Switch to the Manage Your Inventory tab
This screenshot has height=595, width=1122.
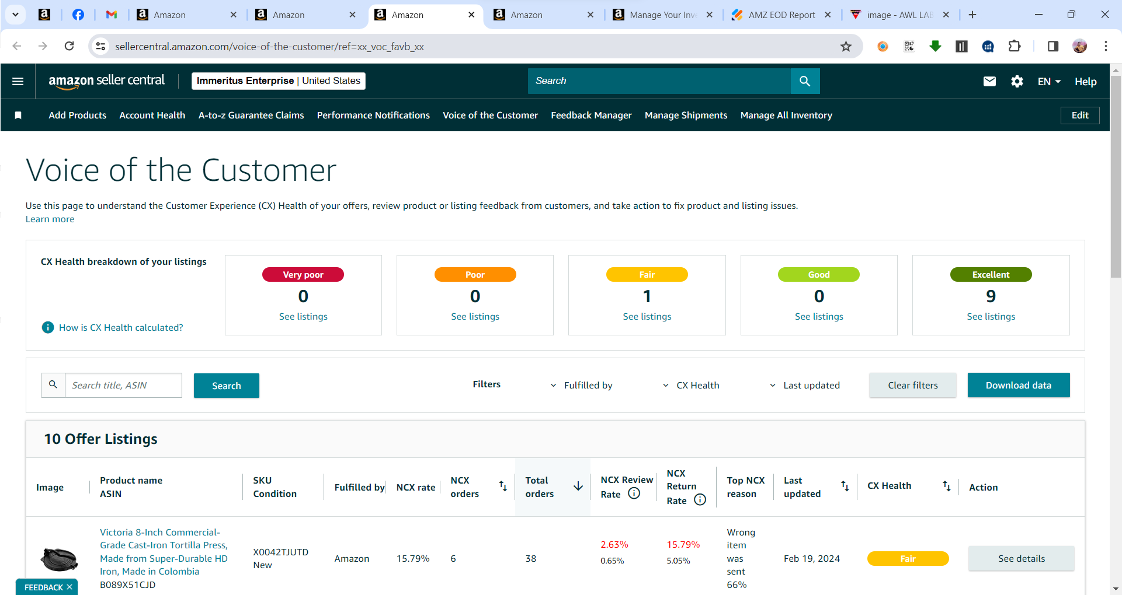tap(662, 15)
